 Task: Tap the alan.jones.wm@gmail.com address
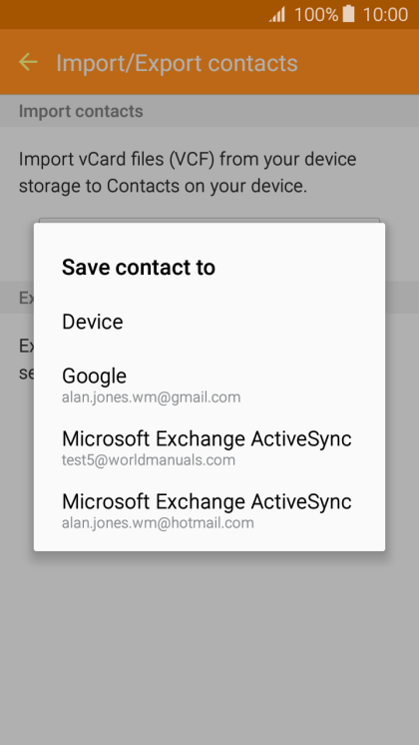[151, 397]
